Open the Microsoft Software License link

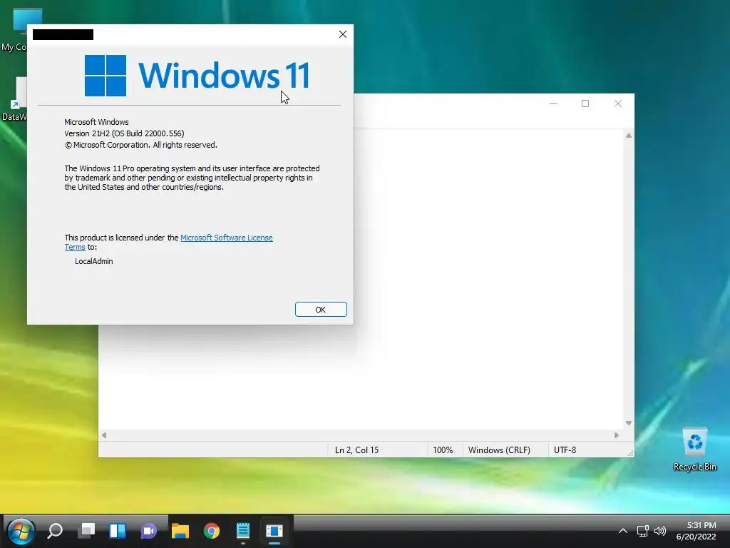click(226, 238)
